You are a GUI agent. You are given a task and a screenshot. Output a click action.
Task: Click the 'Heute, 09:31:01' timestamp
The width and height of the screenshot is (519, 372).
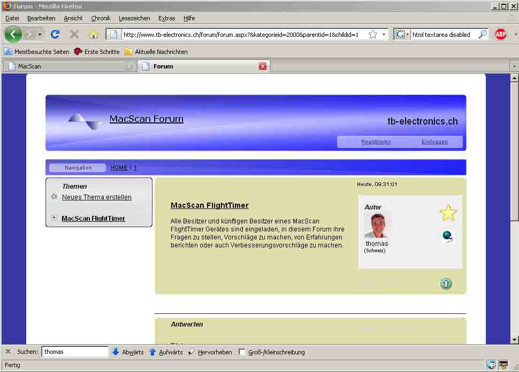pos(377,184)
